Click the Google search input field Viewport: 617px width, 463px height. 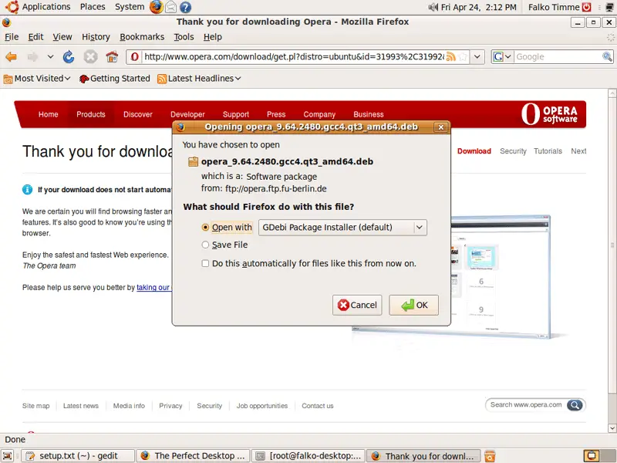(557, 57)
